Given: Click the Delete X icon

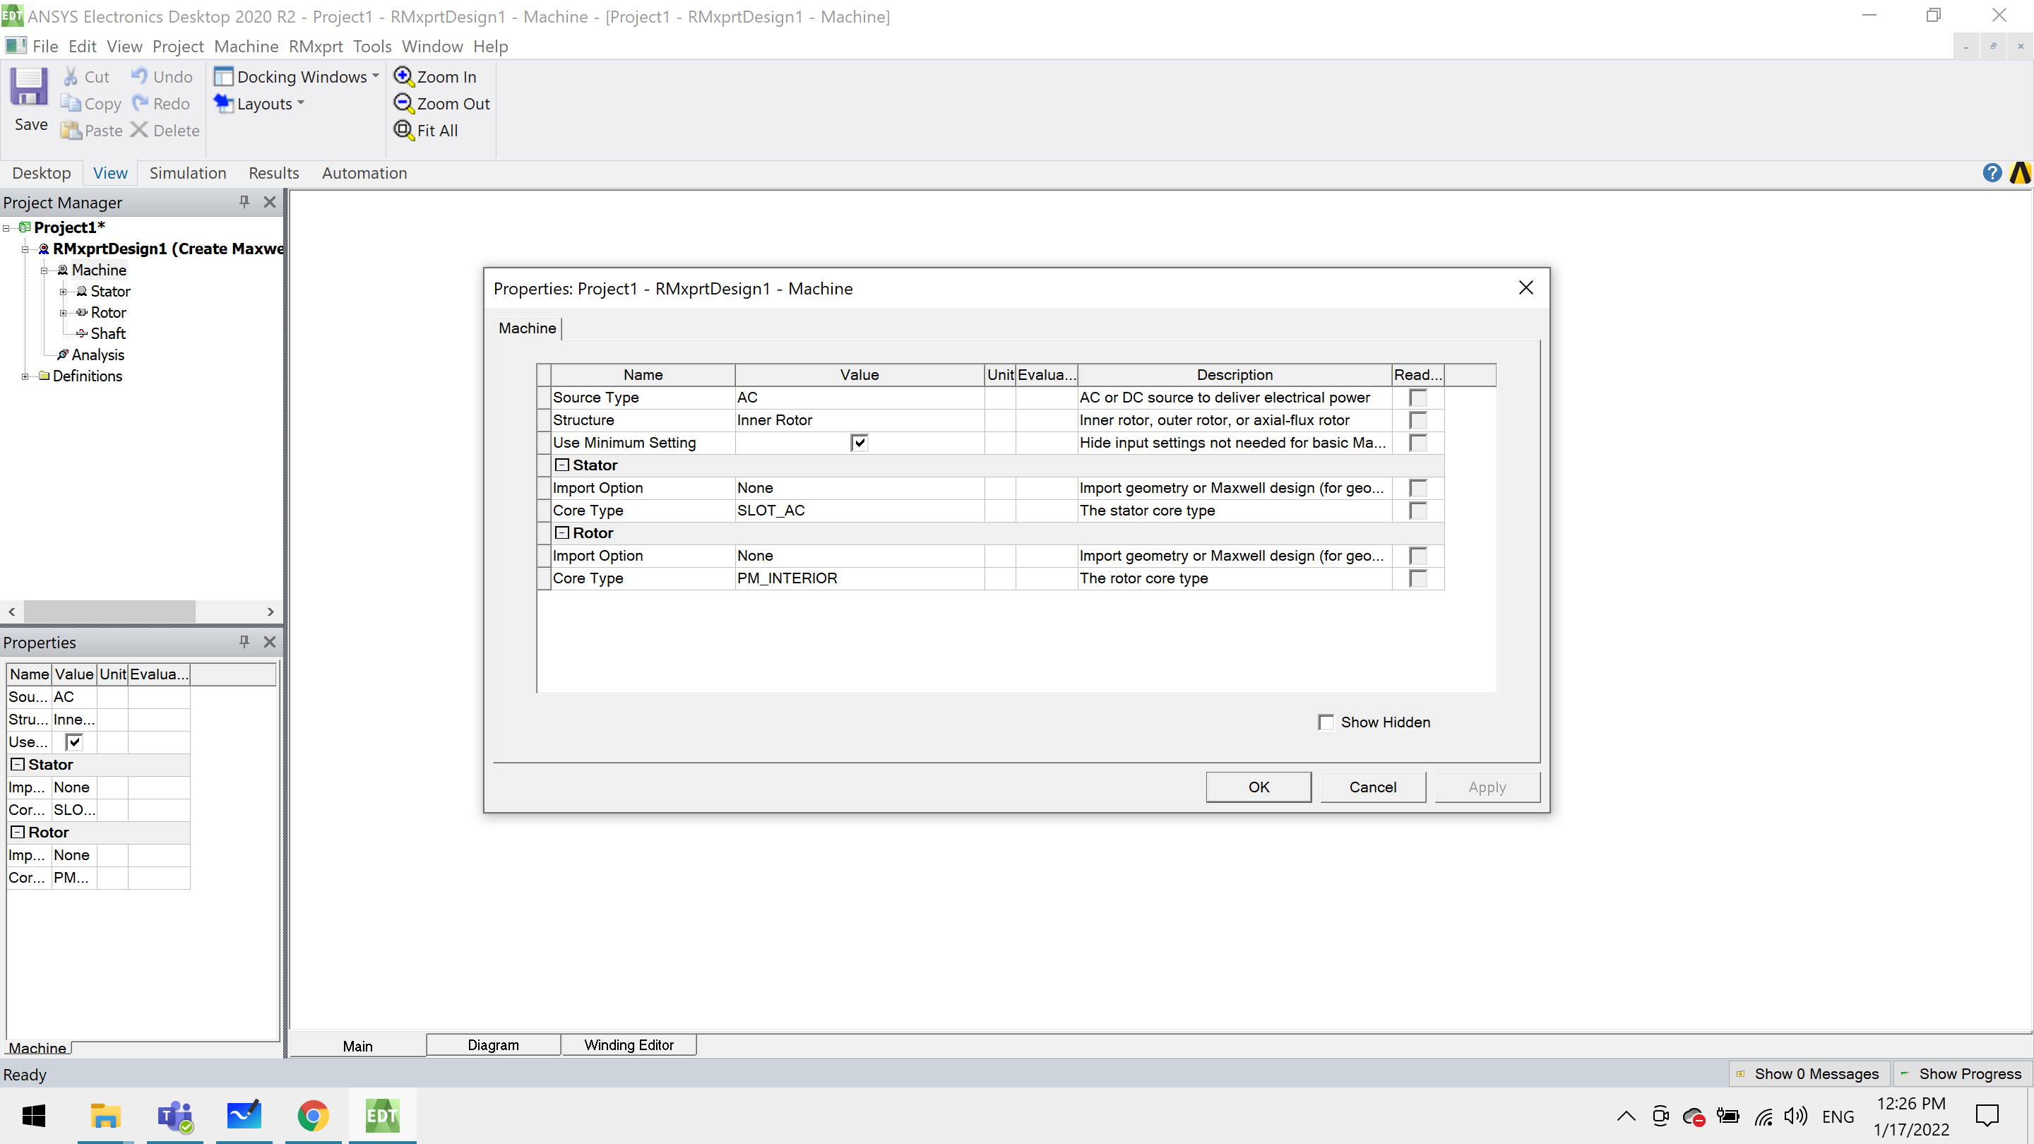Looking at the screenshot, I should click(x=139, y=130).
